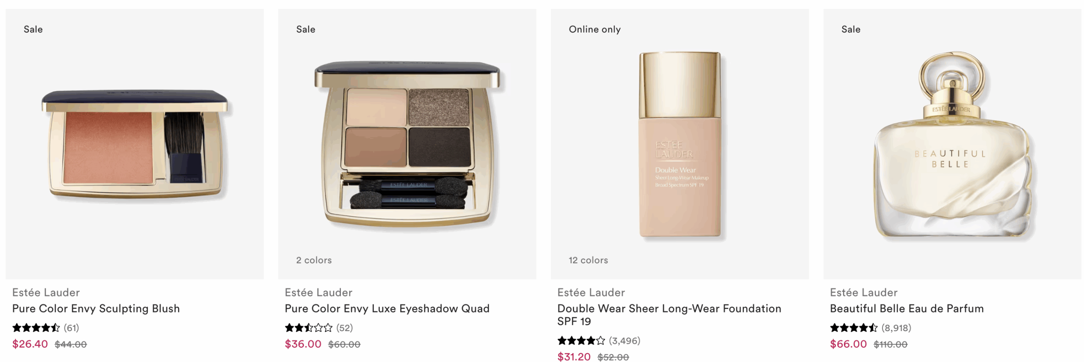Click the star rating for Double Wear foundation
The image size is (1084, 362).
[581, 340]
